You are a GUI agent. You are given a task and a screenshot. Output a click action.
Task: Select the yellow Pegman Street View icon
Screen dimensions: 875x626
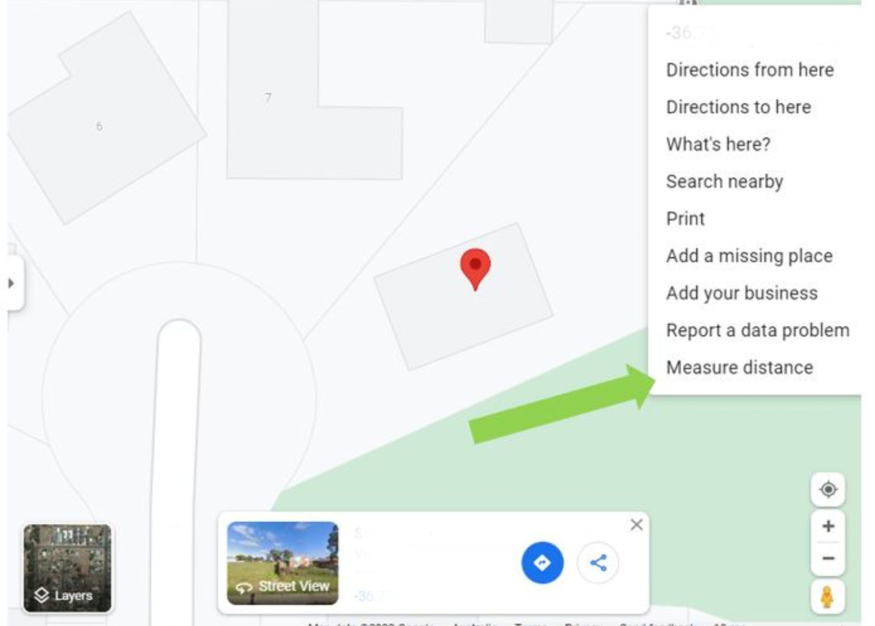point(827,597)
